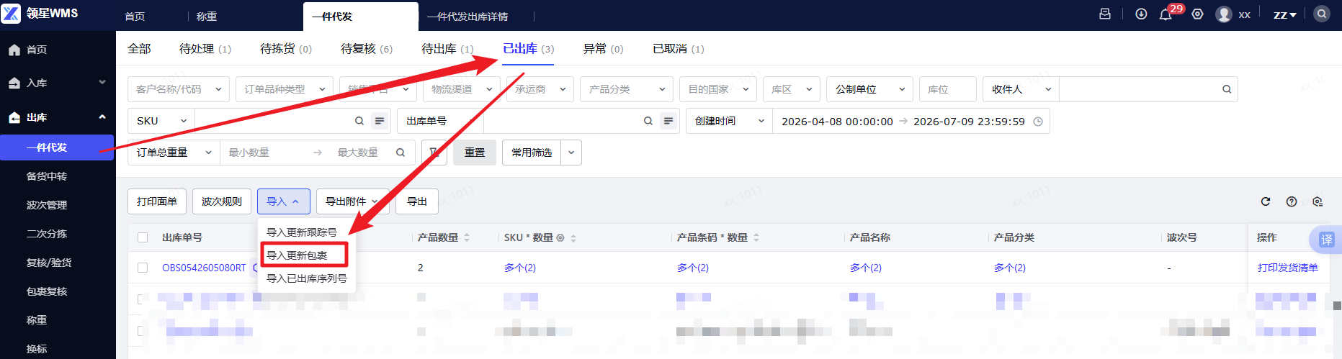Switch to the 待复核 (6) tab

[x=367, y=49]
